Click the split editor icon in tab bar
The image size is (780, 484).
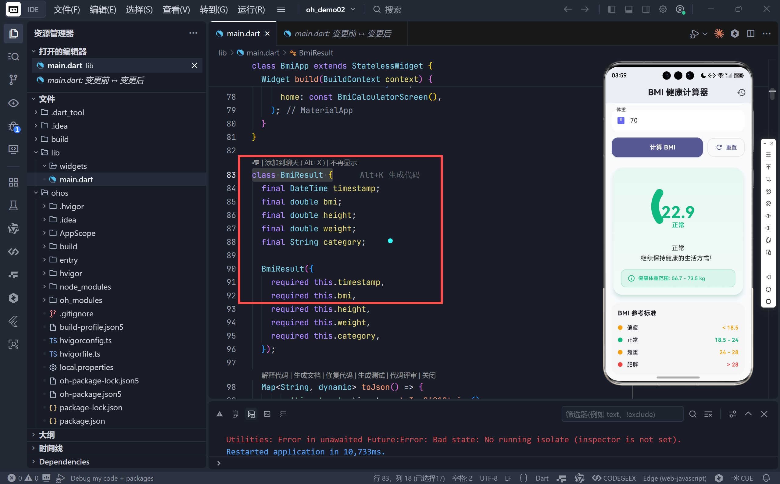pos(750,34)
